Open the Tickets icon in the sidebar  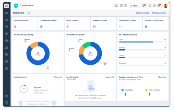7,13
